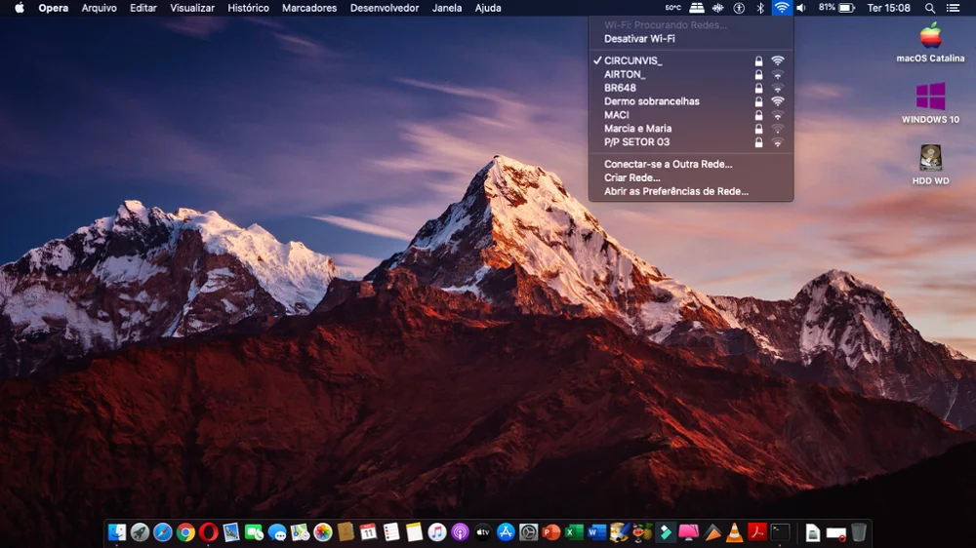Image resolution: width=976 pixels, height=548 pixels.
Task: Launch Finder from the dock
Action: [x=117, y=532]
